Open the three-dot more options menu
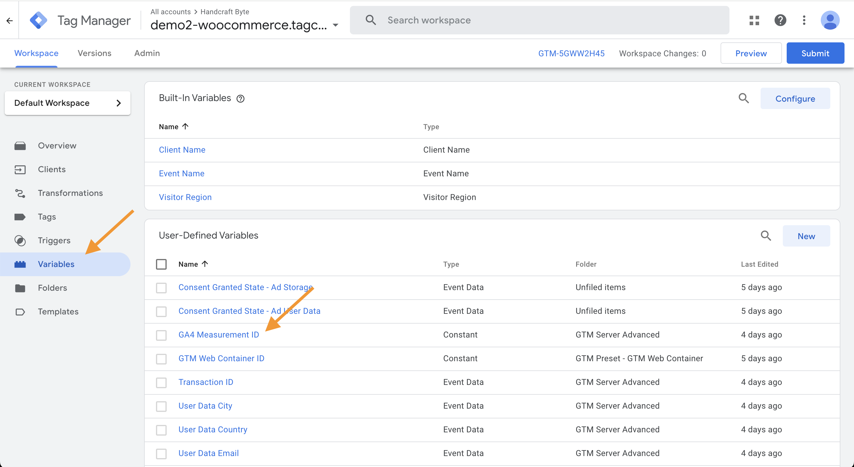The image size is (854, 467). (804, 20)
